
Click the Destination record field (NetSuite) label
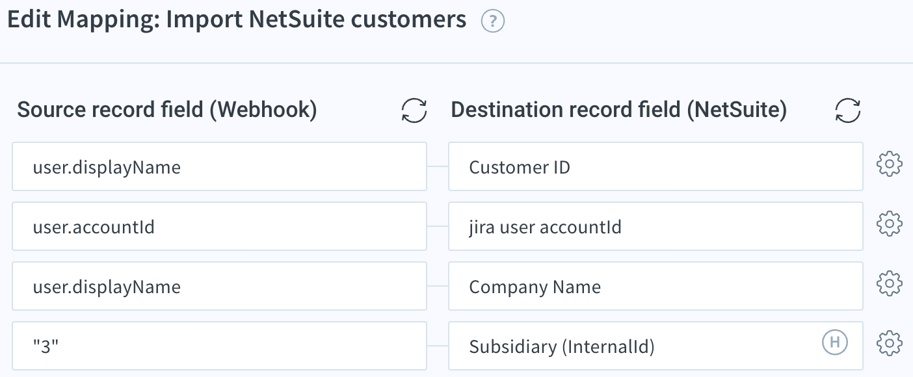coord(618,110)
